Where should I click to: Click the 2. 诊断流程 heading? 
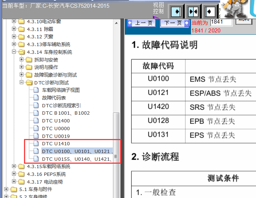click(155, 157)
